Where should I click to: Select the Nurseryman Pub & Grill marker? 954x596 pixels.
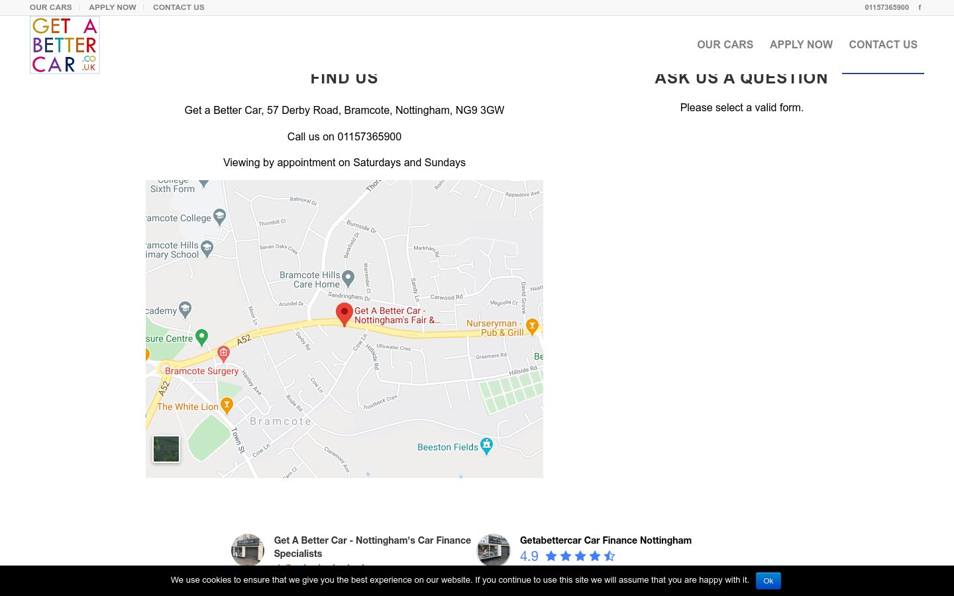point(532,326)
